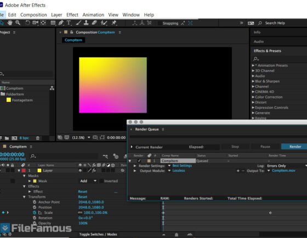The width and height of the screenshot is (307, 238).
Task: Open the Effect menu
Action: [x=72, y=15]
